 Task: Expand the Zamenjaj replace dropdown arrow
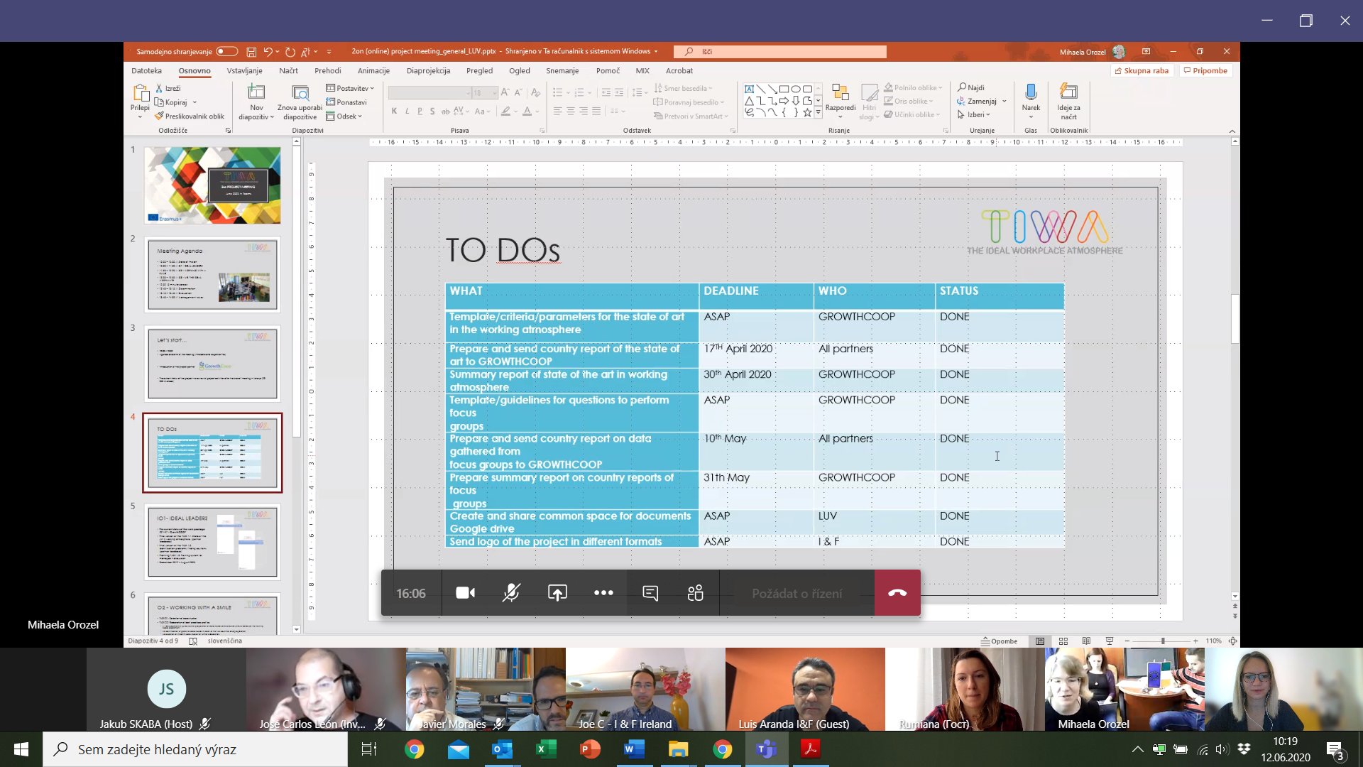1005,102
